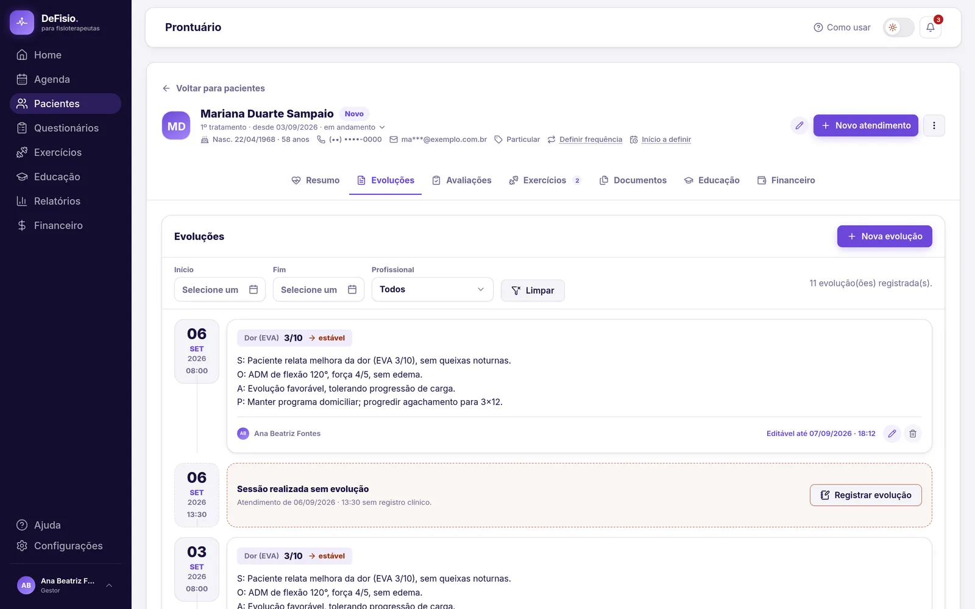Click the Exercícios dumbbell sidebar icon
Image resolution: width=975 pixels, height=609 pixels.
(22, 152)
